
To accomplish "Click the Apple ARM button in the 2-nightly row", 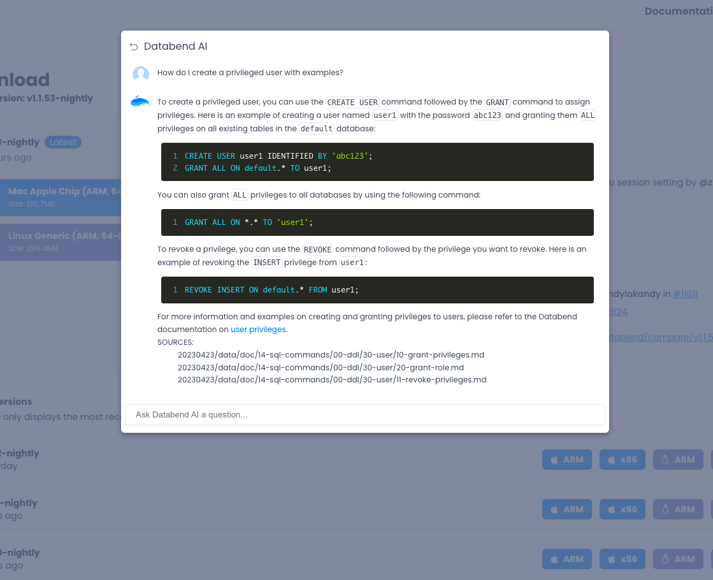I will [566, 460].
